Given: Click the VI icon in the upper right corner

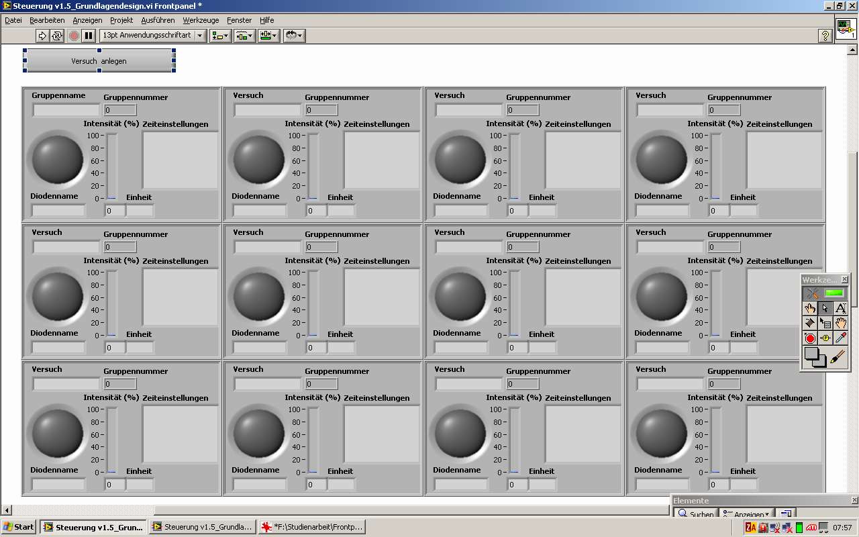Looking at the screenshot, I should point(846,30).
